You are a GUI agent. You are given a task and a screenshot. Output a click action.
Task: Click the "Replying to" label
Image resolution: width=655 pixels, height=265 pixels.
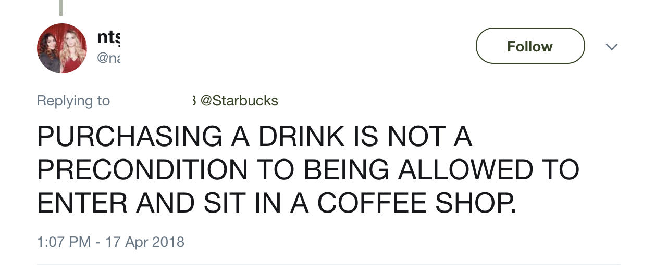73,100
